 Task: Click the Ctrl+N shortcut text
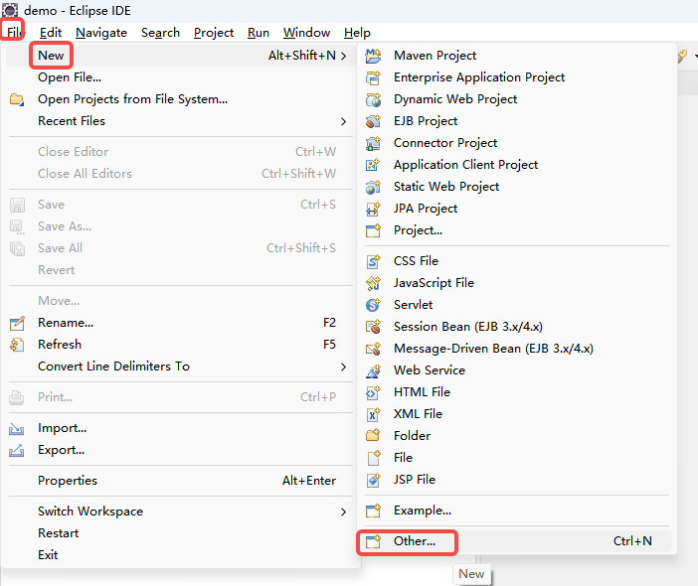point(632,541)
